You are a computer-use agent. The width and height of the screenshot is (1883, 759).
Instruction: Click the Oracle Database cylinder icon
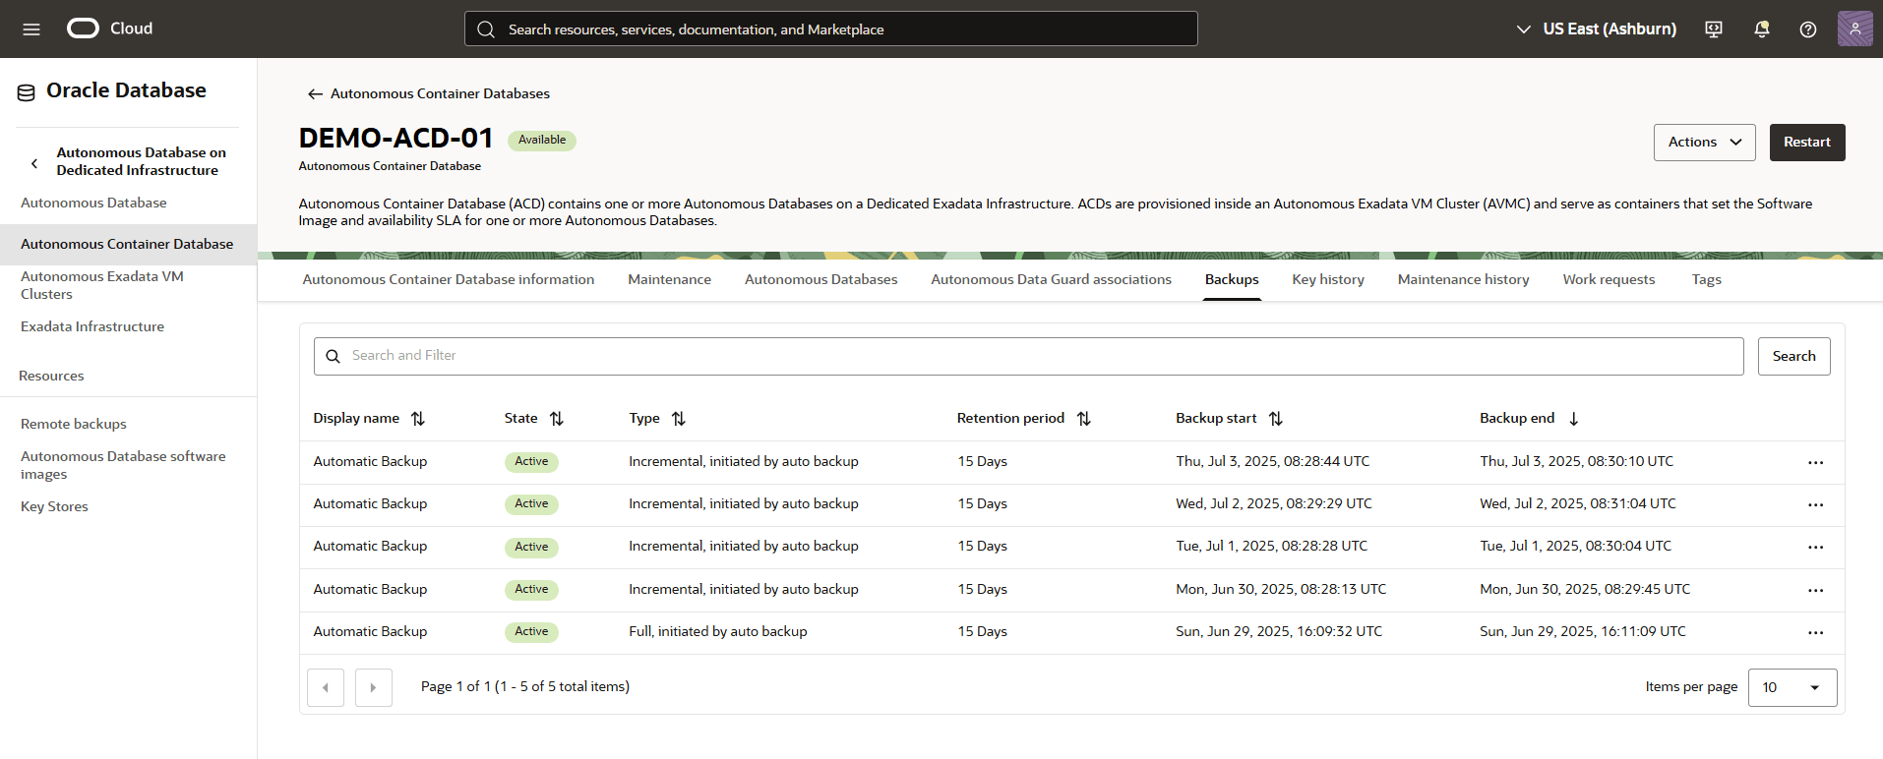click(27, 92)
